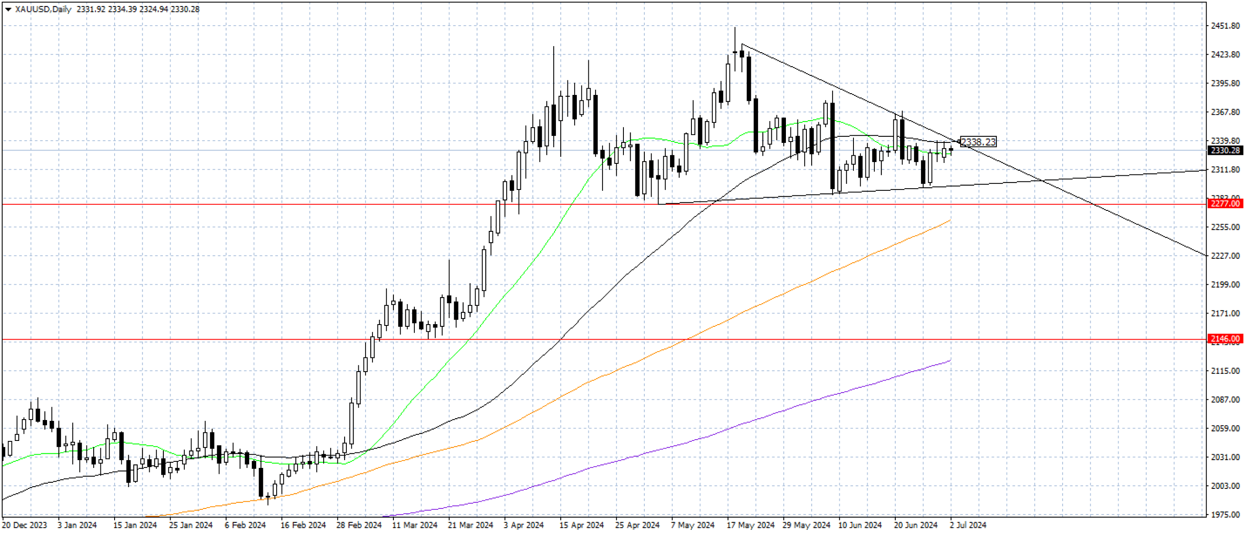Click the 1975.00 price scale label
Screen dimensions: 1246x535
tap(1225, 514)
